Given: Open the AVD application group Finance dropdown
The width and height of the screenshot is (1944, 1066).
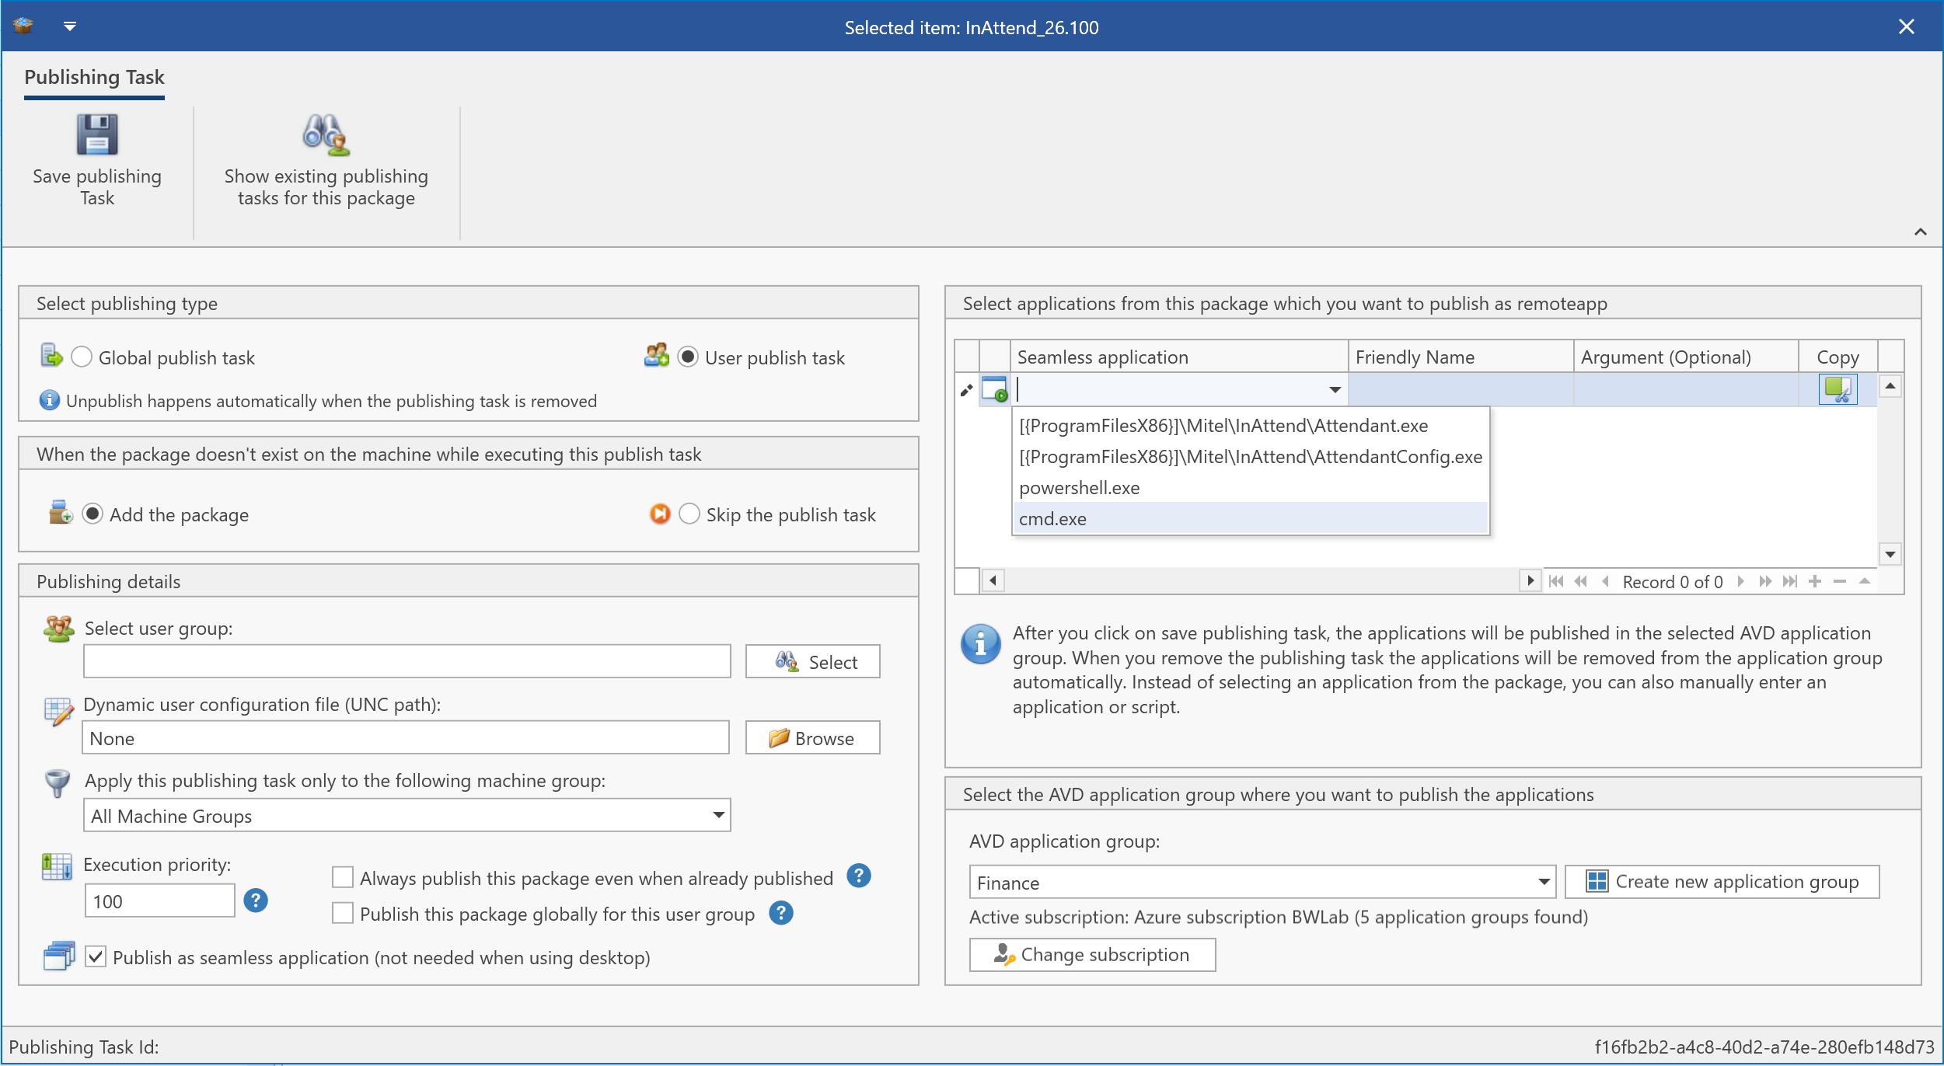Looking at the screenshot, I should point(1543,882).
